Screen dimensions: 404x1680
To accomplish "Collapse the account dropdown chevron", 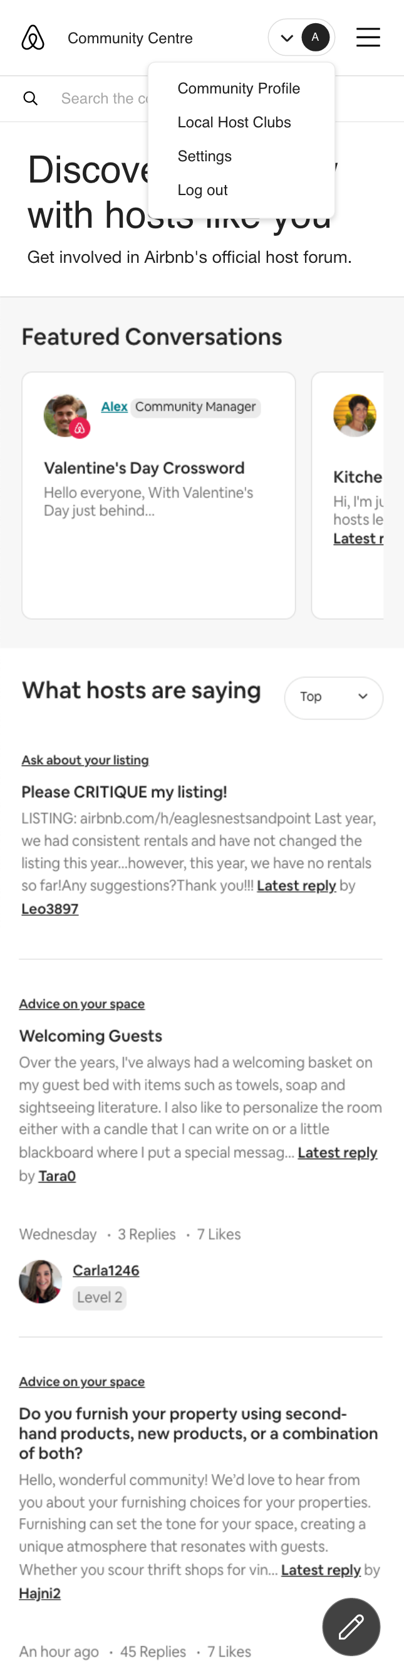I will pos(287,38).
